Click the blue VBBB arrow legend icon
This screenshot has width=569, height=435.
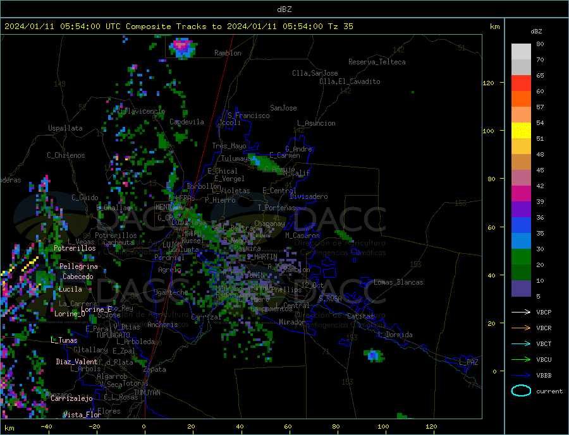point(521,375)
